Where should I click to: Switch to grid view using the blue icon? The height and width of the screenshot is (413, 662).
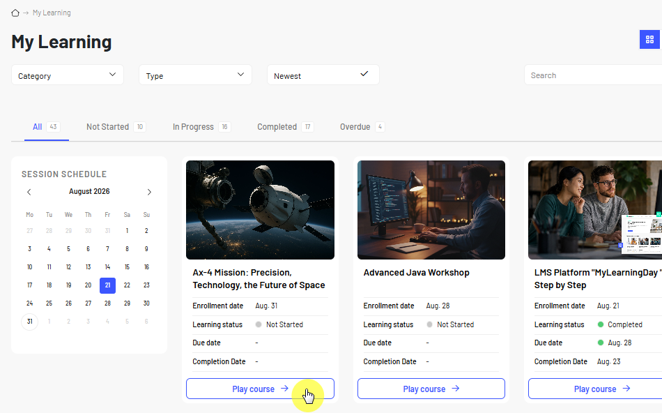(x=649, y=39)
